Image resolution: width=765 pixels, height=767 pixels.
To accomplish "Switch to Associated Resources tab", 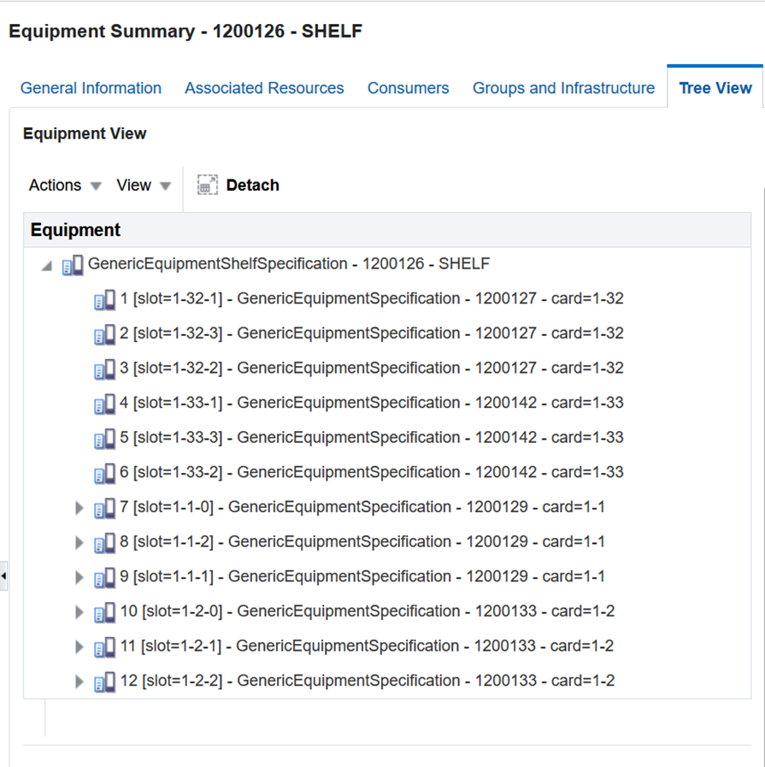I will (264, 88).
